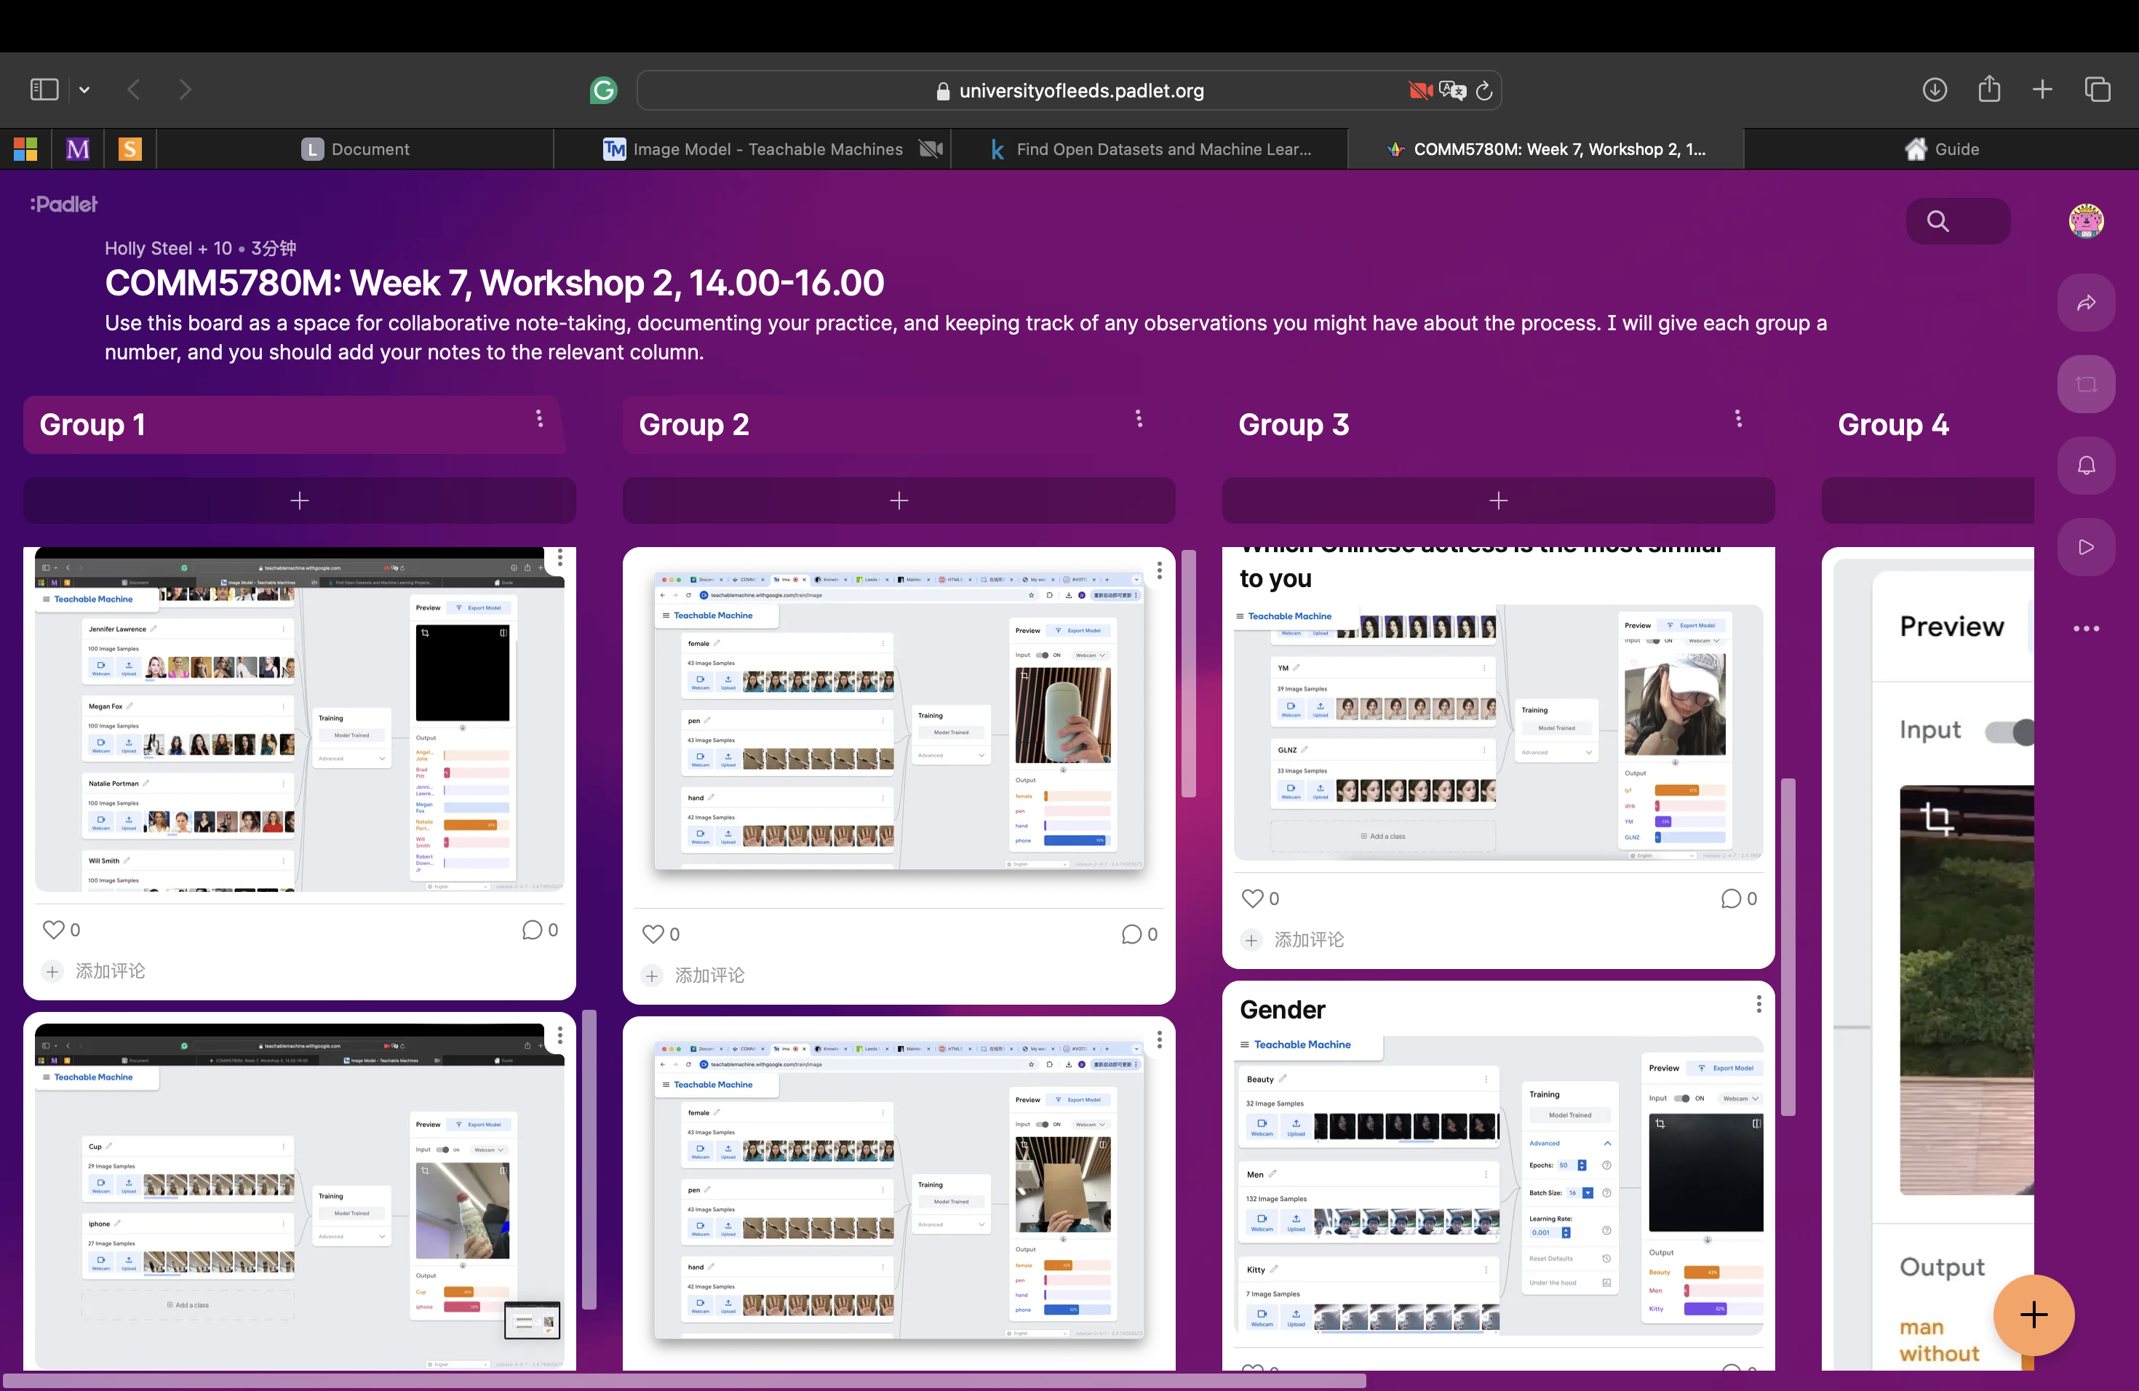Click the Grammarly extension icon
The image size is (2139, 1391).
tap(603, 90)
